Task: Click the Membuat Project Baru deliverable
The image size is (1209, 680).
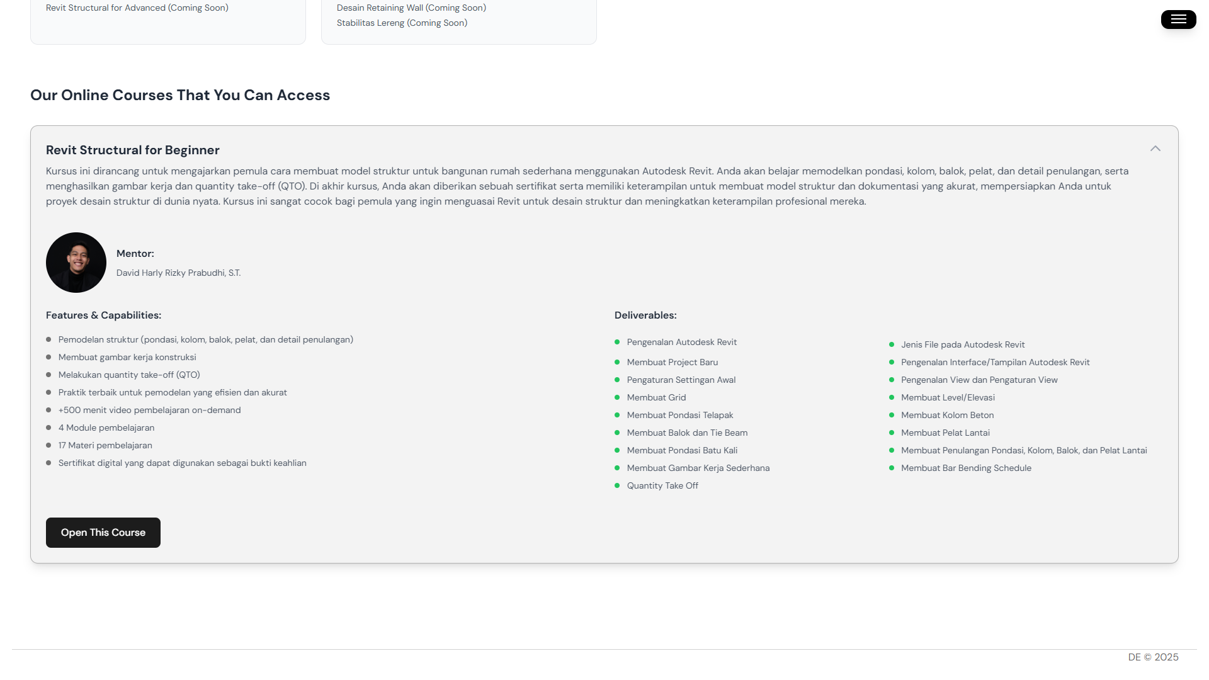Action: [x=672, y=363]
